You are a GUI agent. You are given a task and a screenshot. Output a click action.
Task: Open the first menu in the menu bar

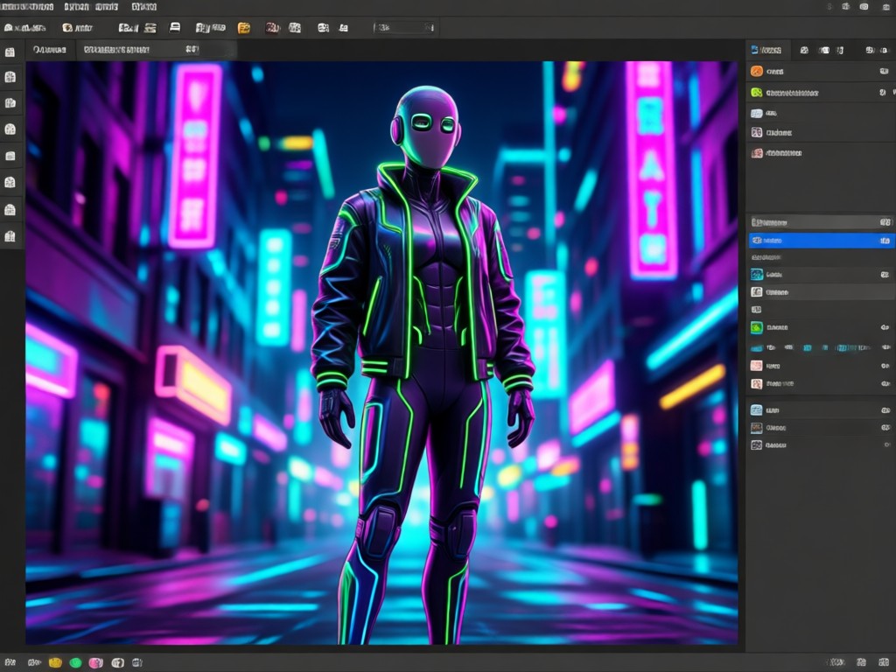[x=27, y=7]
